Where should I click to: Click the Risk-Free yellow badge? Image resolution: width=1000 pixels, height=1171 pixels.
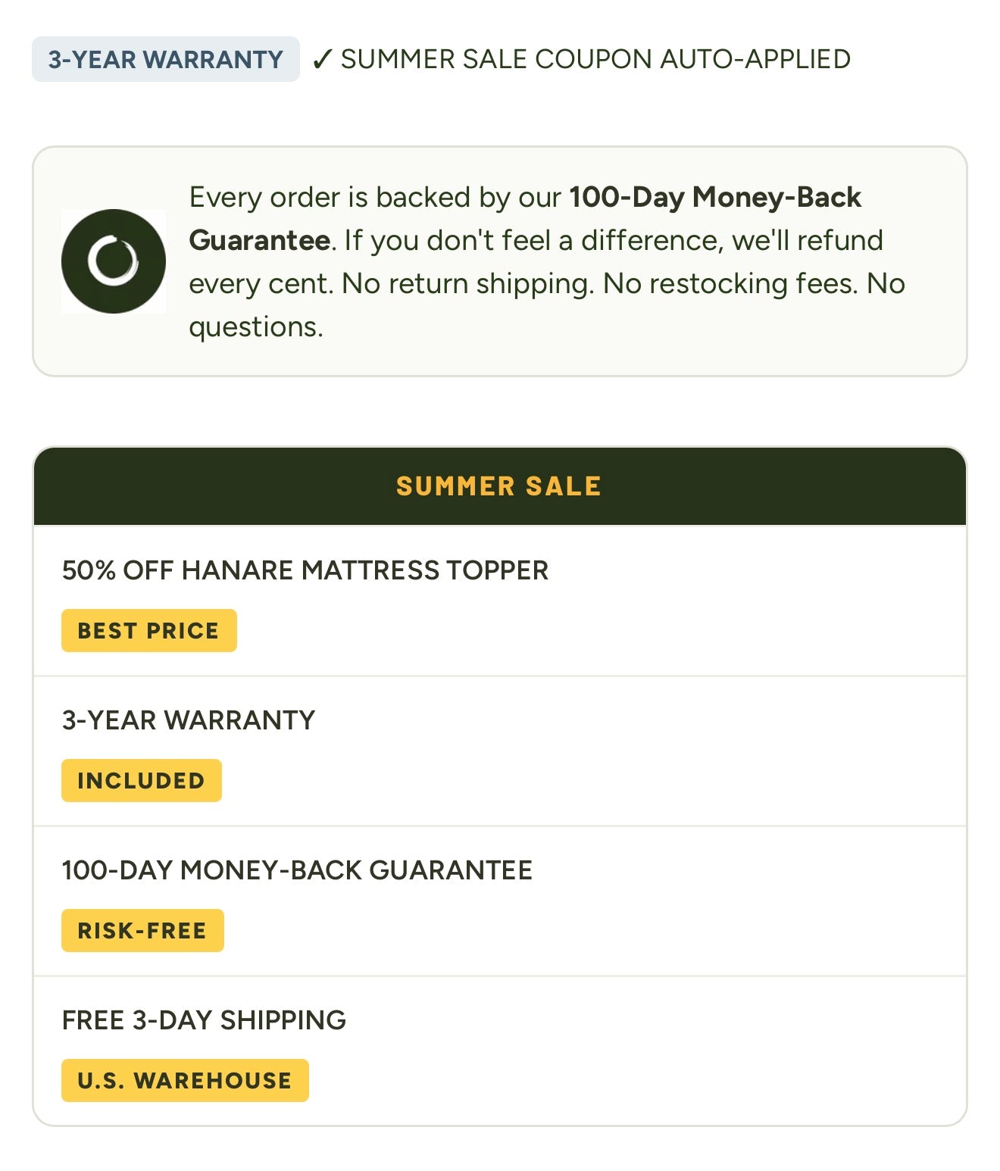coord(142,930)
